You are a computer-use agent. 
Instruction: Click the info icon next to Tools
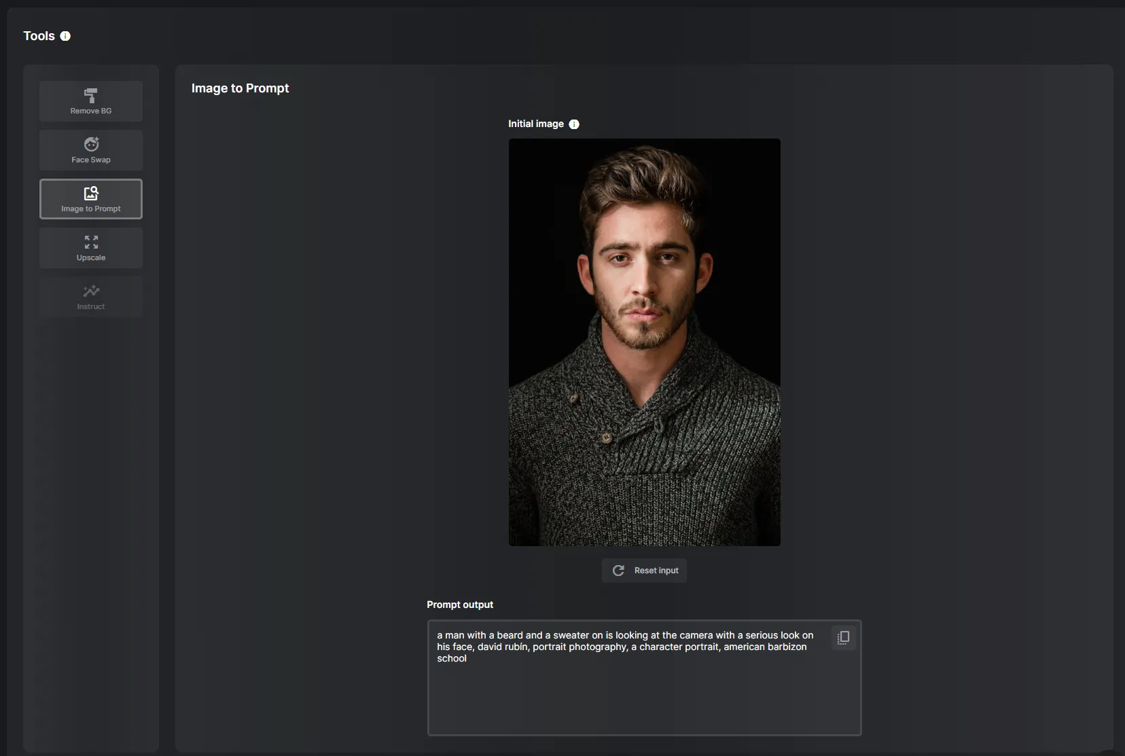pyautogui.click(x=65, y=36)
